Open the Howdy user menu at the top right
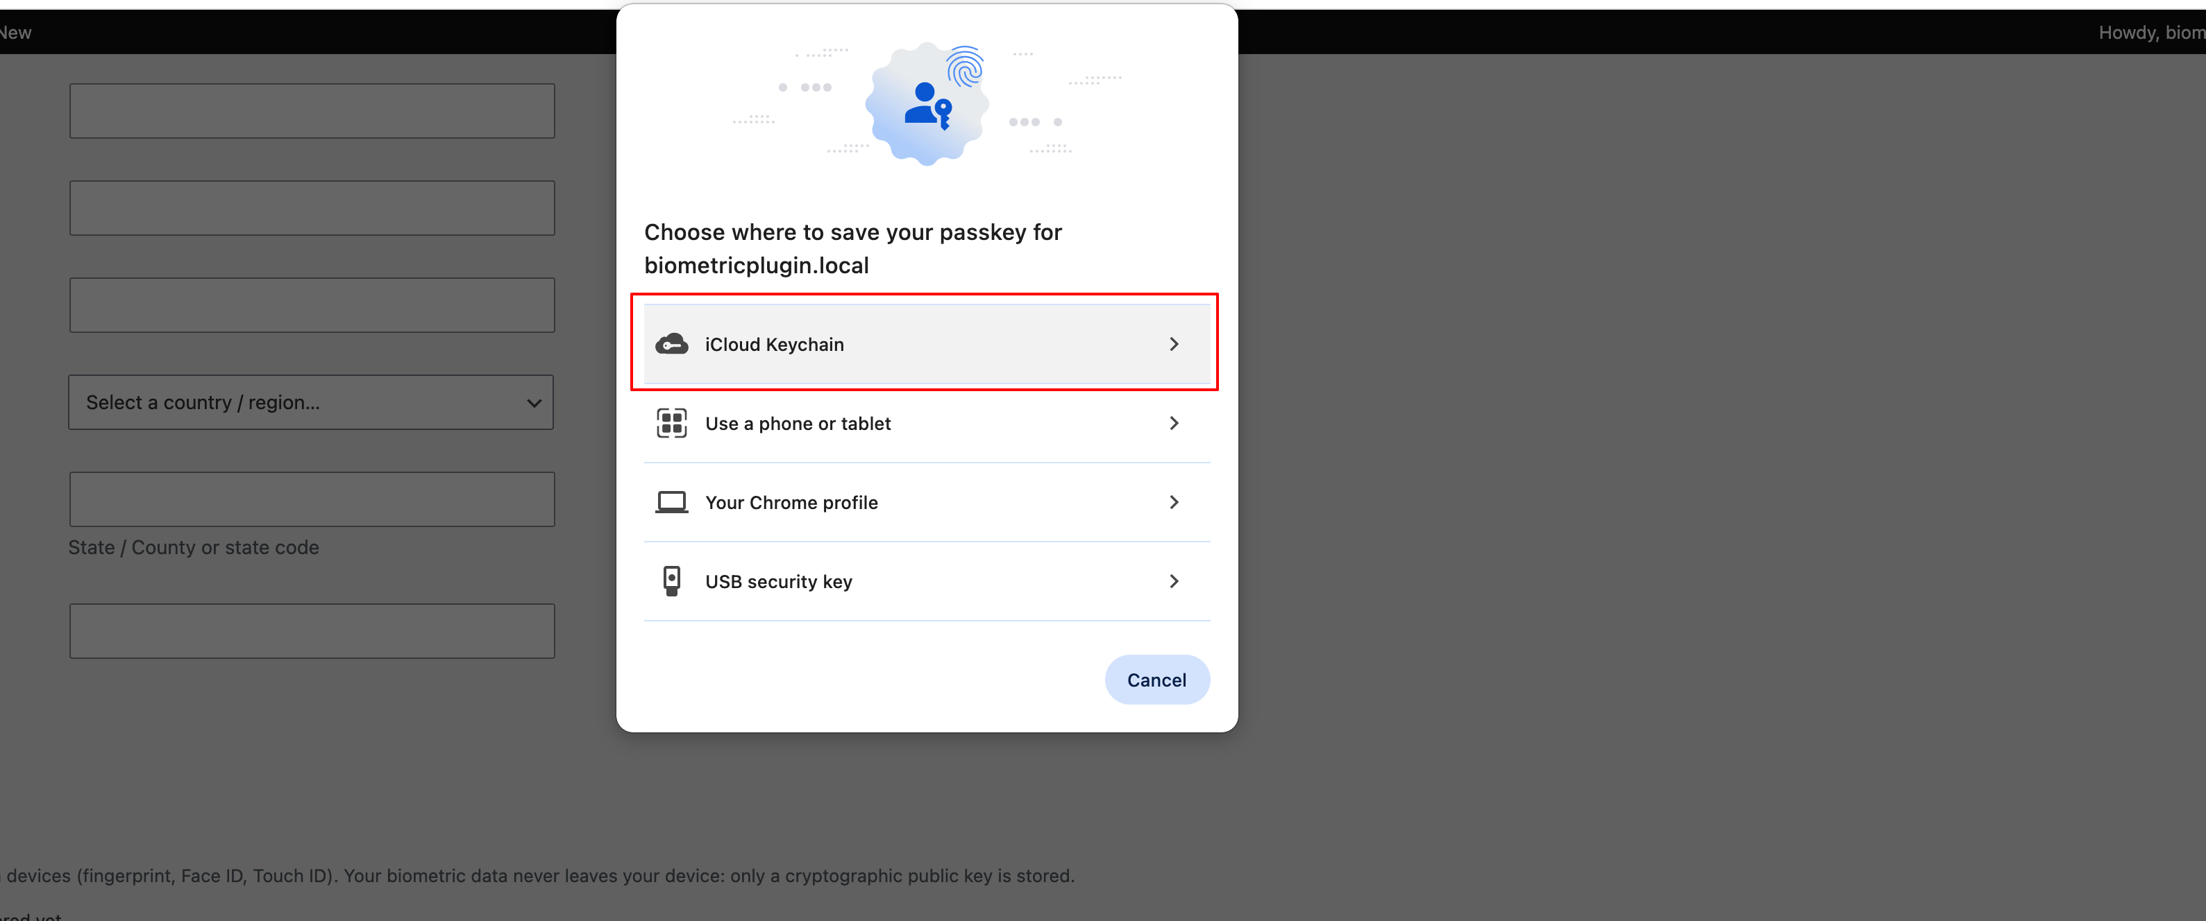The image size is (2206, 921). pos(2151,33)
